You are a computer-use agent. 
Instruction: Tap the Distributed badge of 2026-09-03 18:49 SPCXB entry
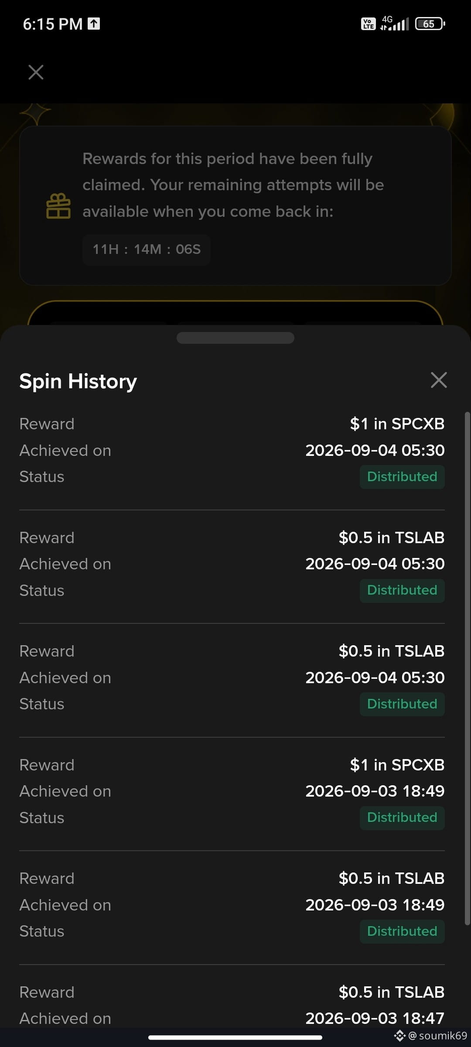coord(402,818)
